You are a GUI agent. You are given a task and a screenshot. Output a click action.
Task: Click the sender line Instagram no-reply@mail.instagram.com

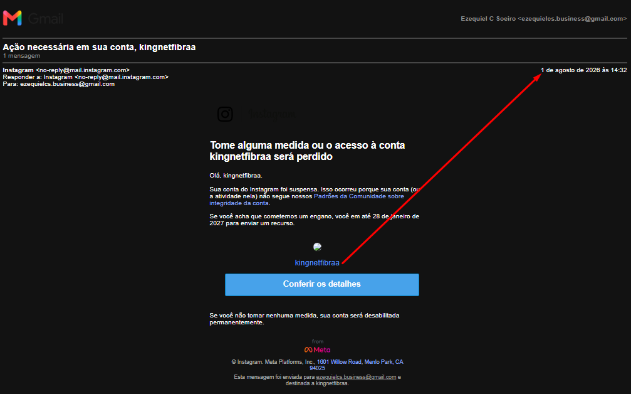pyautogui.click(x=66, y=70)
